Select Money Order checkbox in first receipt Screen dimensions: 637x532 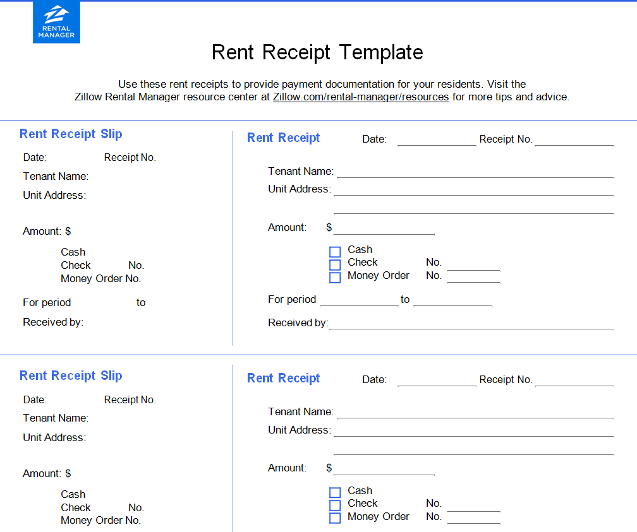(x=335, y=277)
